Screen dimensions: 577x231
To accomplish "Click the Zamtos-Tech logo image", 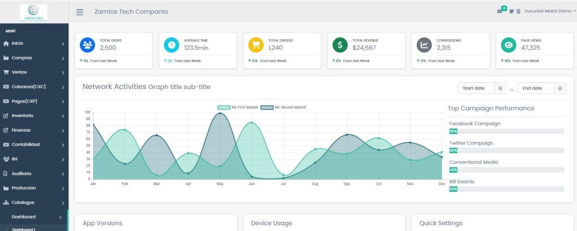I will pyautogui.click(x=34, y=12).
